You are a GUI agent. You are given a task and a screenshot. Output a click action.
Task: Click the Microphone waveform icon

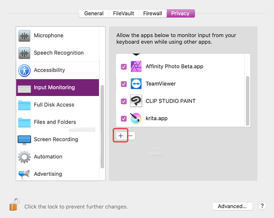[24, 35]
